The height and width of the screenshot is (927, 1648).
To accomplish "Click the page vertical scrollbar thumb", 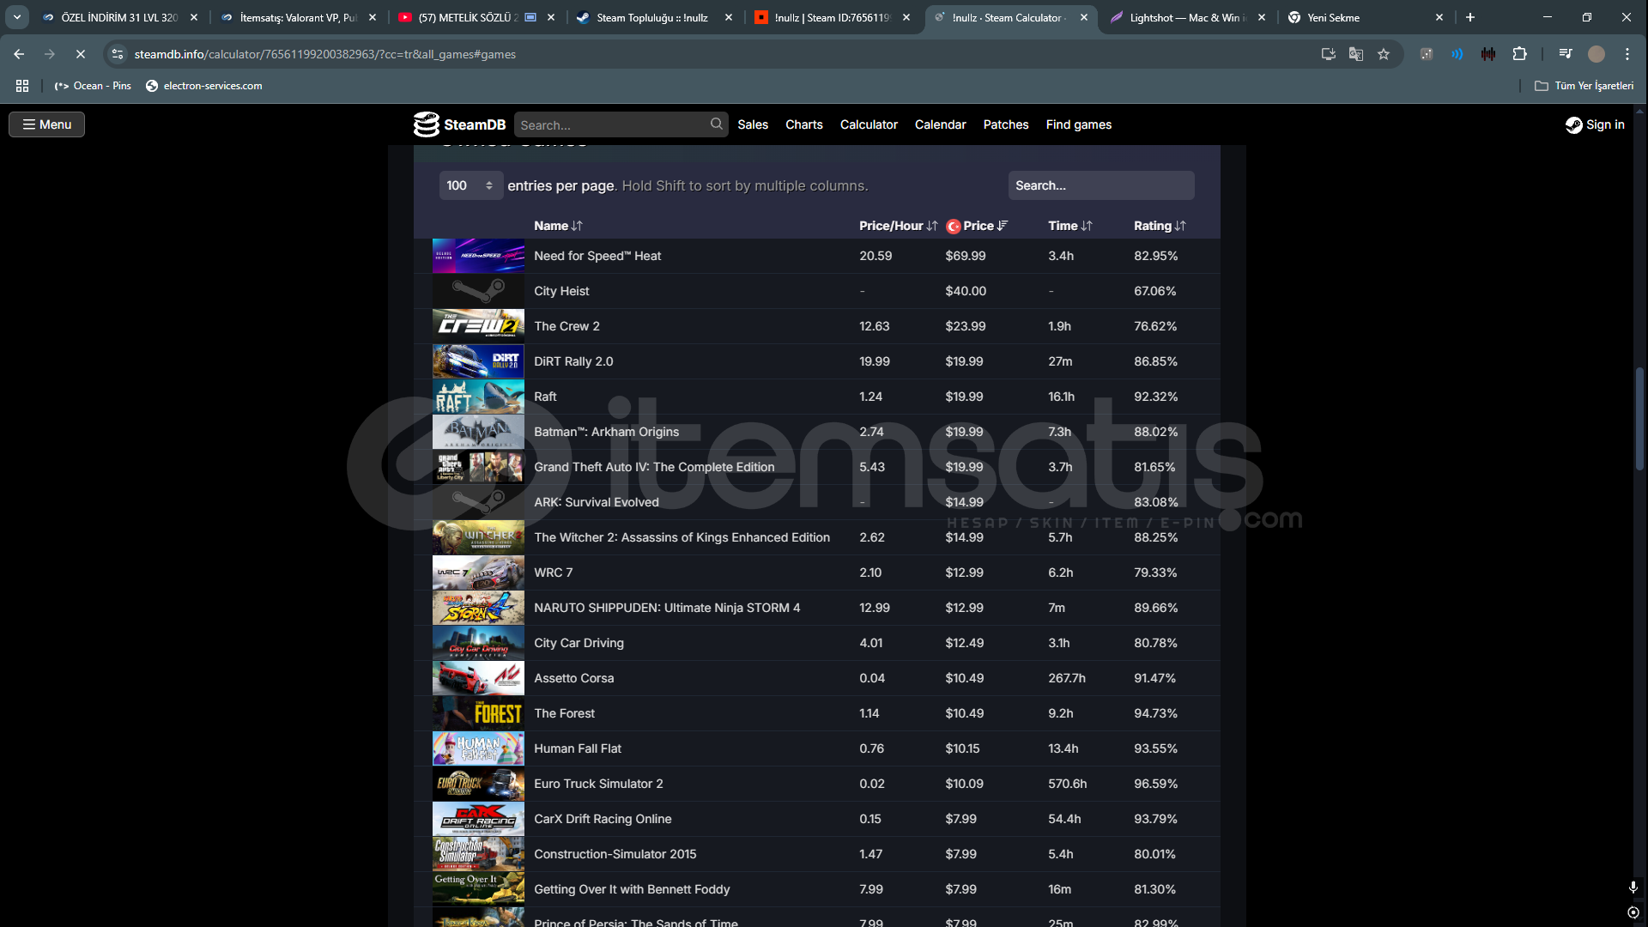I will click(1639, 418).
